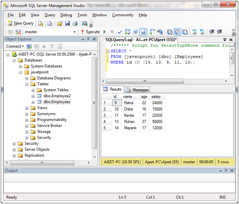The width and height of the screenshot is (239, 204).
Task: Click the change connection icon
Action: pyautogui.click(x=18, y=32)
